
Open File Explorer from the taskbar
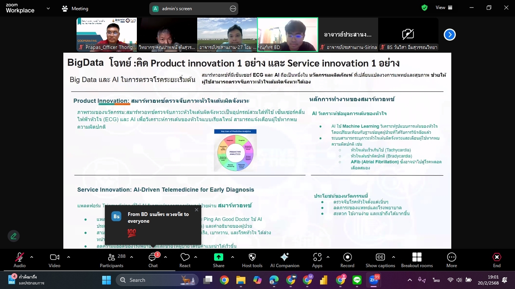pos(241,280)
